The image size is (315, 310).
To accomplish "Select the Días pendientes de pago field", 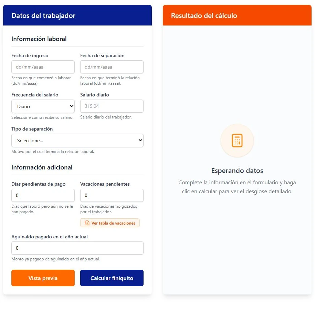I will pos(43,195).
